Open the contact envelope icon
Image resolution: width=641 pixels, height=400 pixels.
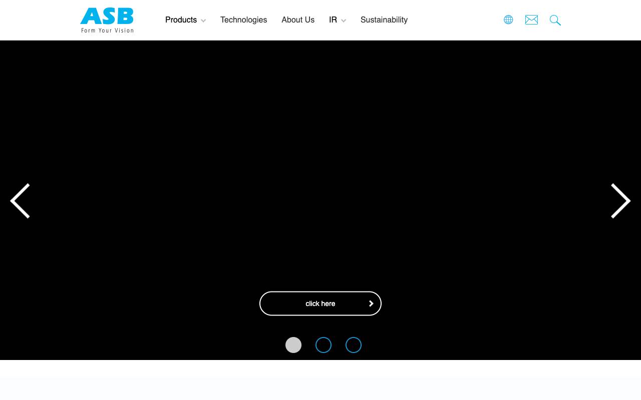(531, 19)
